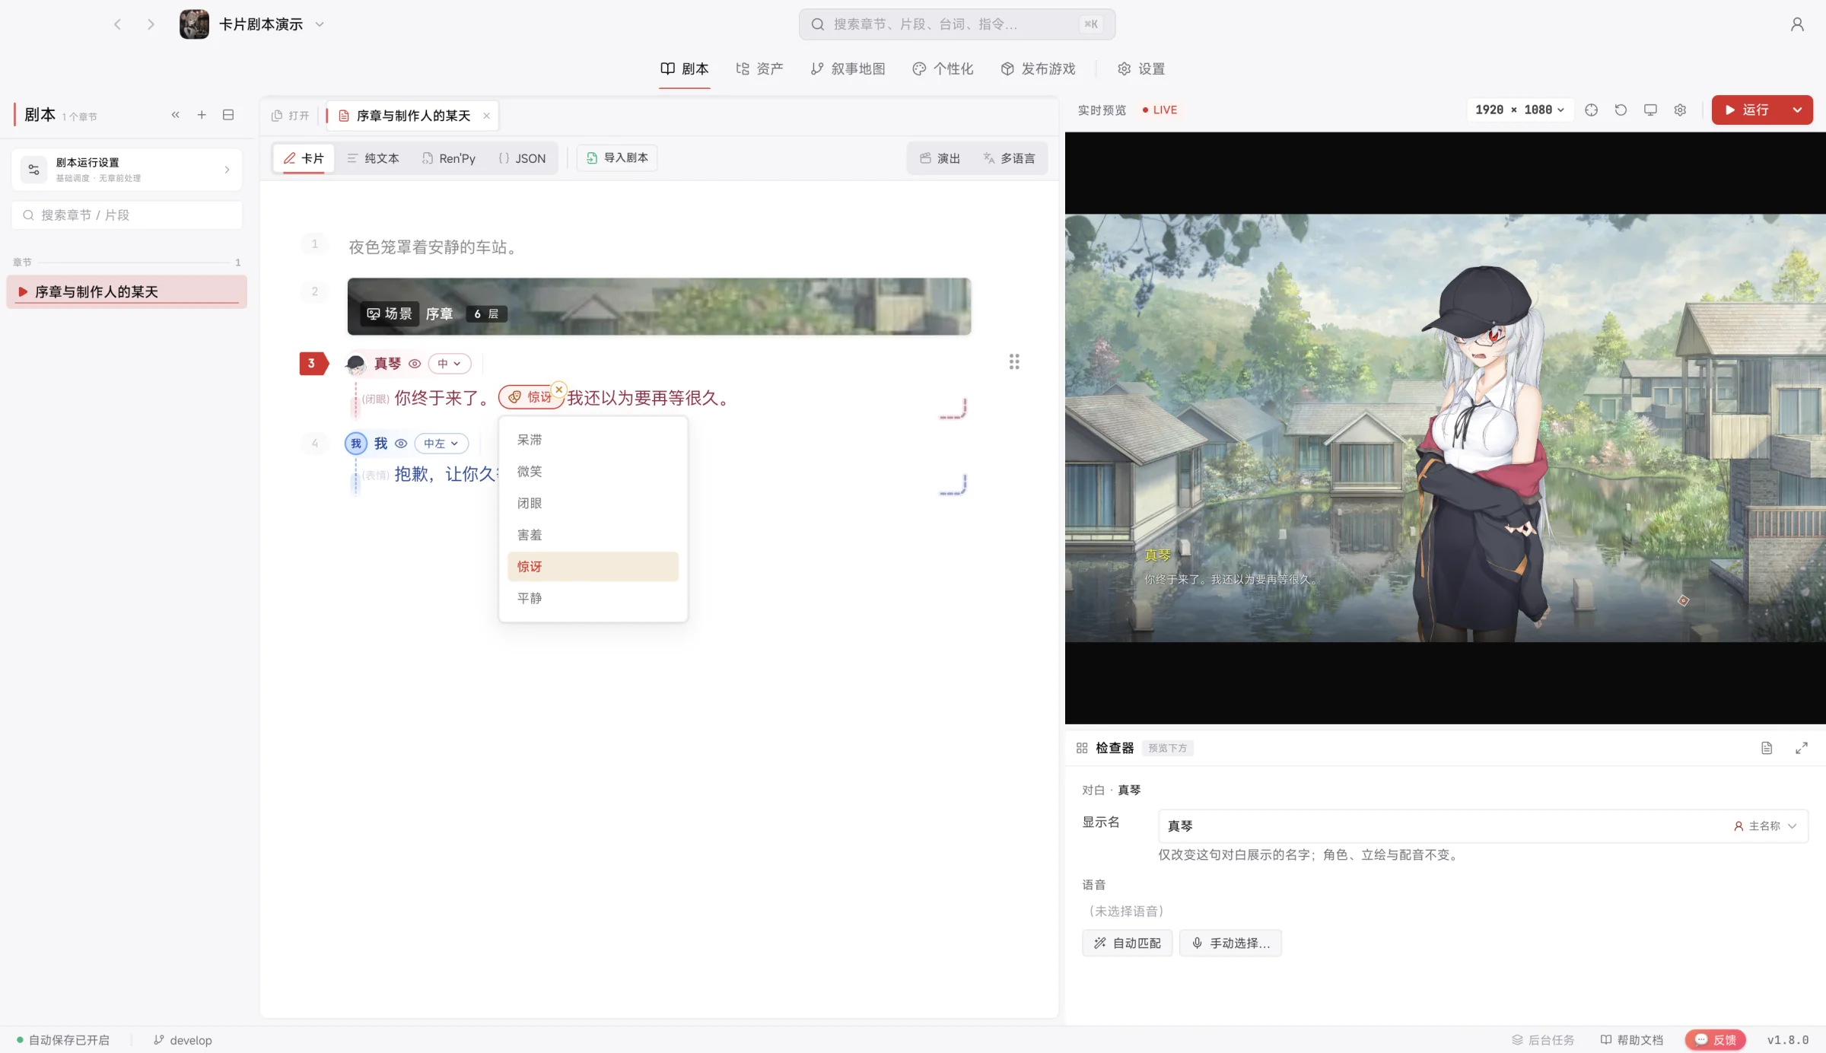Switch to the 剧本 main tab
The height and width of the screenshot is (1053, 1826).
(x=685, y=69)
